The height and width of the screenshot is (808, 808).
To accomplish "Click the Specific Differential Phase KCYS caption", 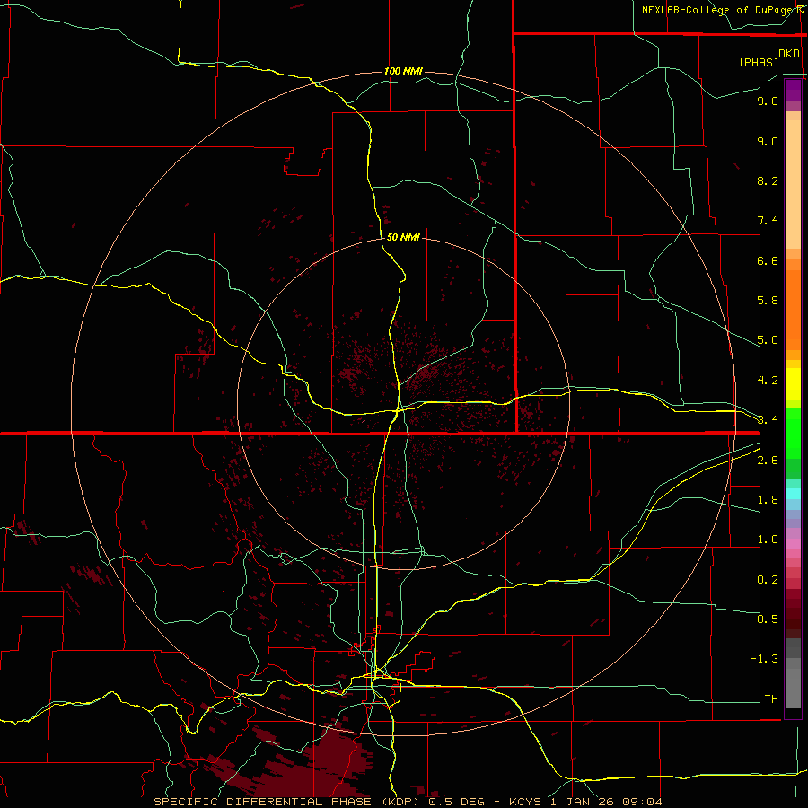I will pyautogui.click(x=408, y=802).
